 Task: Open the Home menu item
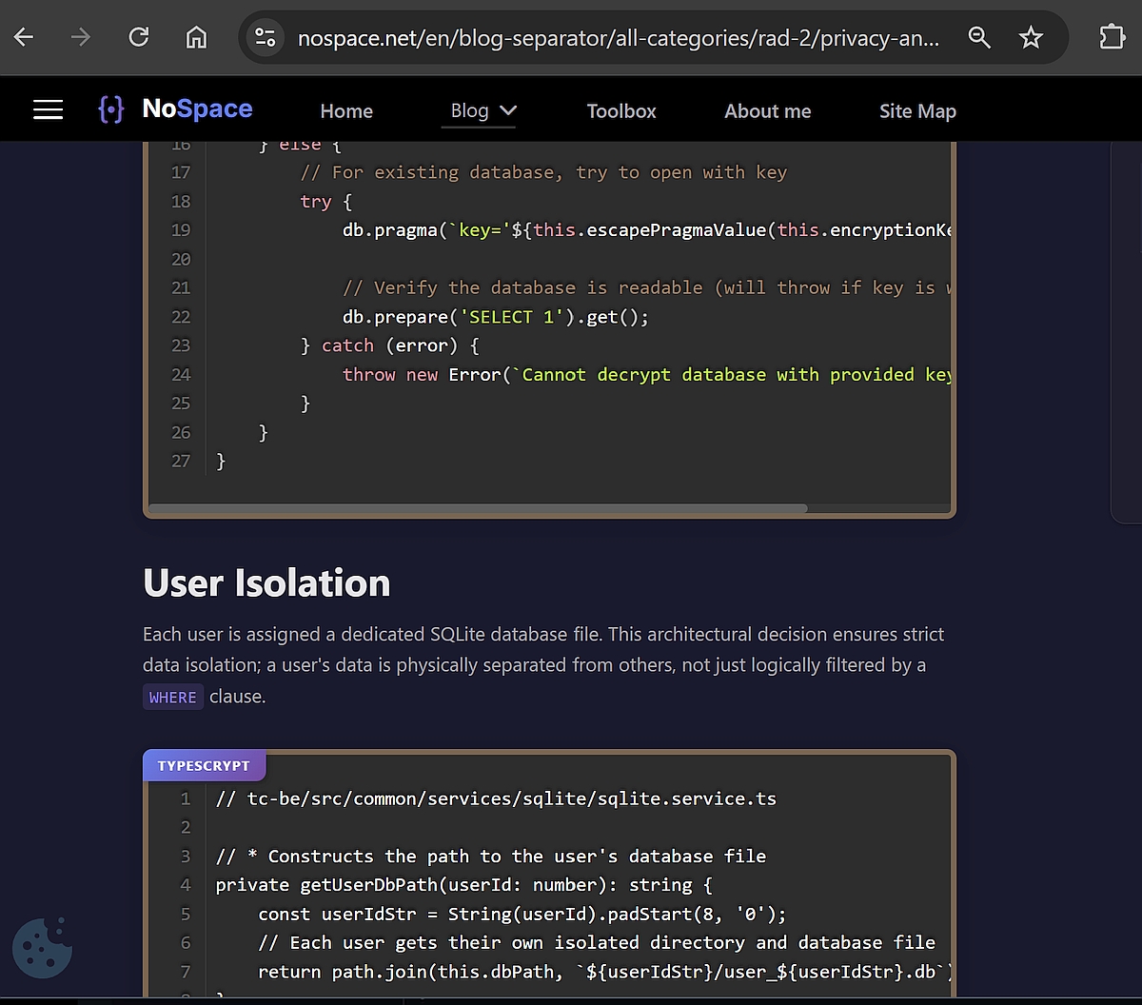point(346,111)
